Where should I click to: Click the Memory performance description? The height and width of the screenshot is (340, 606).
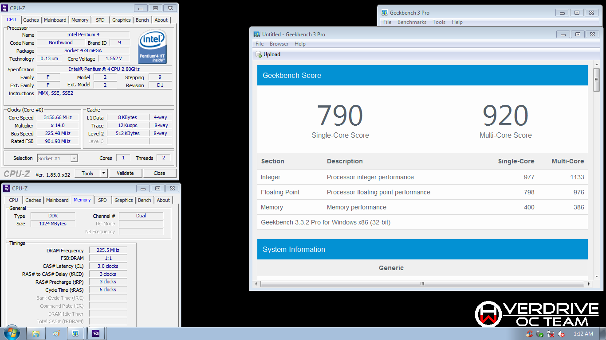tap(357, 207)
